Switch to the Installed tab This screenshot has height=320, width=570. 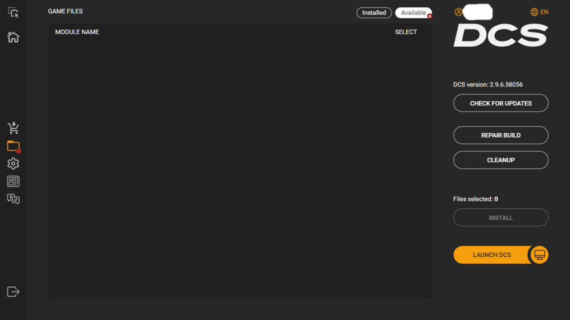374,13
